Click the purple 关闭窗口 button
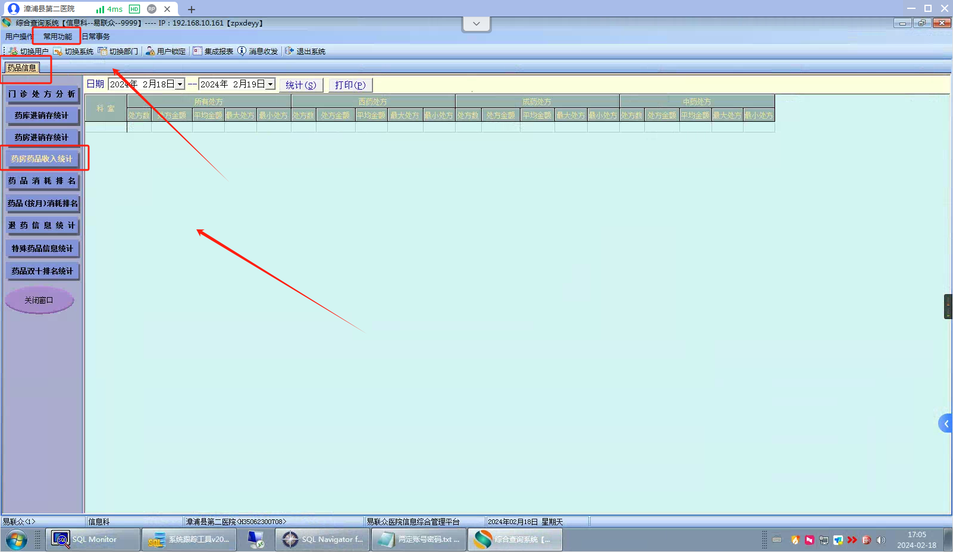Viewport: 953px width, 552px height. 39,301
